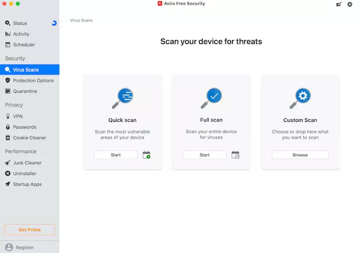Go to the Scheduler page
The image size is (363, 253).
29,45
